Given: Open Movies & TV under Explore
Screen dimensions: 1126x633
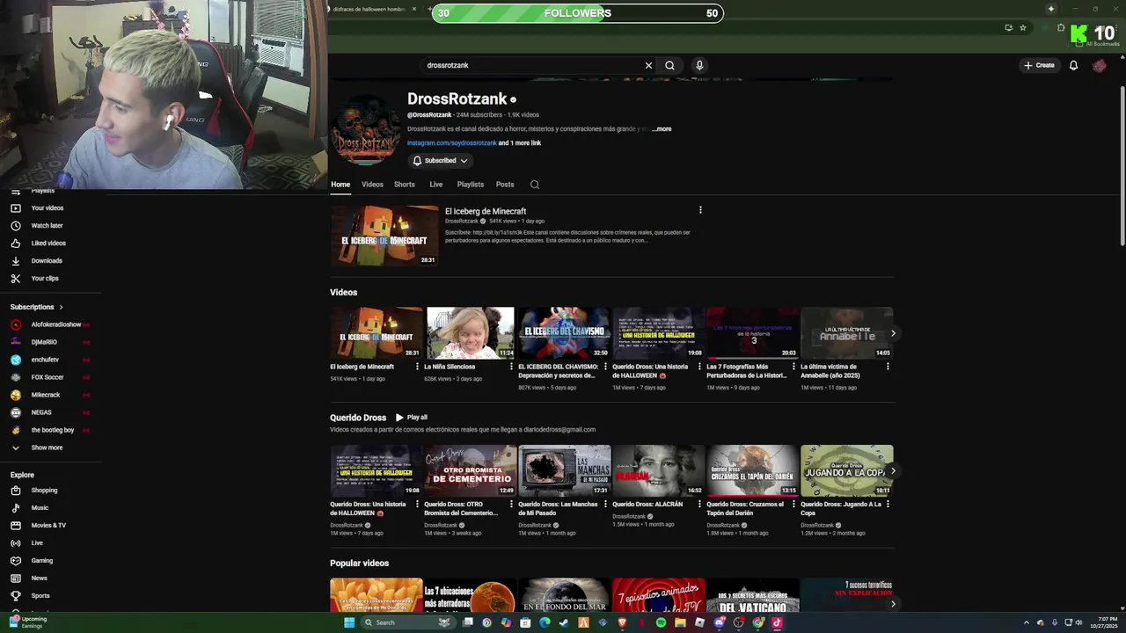Looking at the screenshot, I should point(50,526).
